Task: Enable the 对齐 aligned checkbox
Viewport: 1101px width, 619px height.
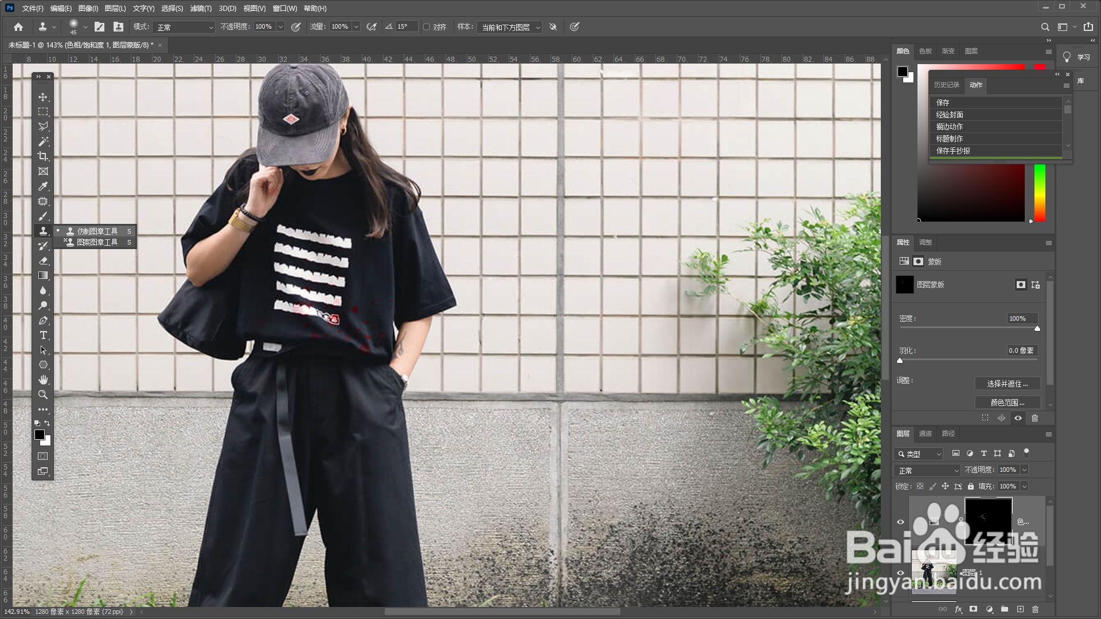Action: pos(427,27)
